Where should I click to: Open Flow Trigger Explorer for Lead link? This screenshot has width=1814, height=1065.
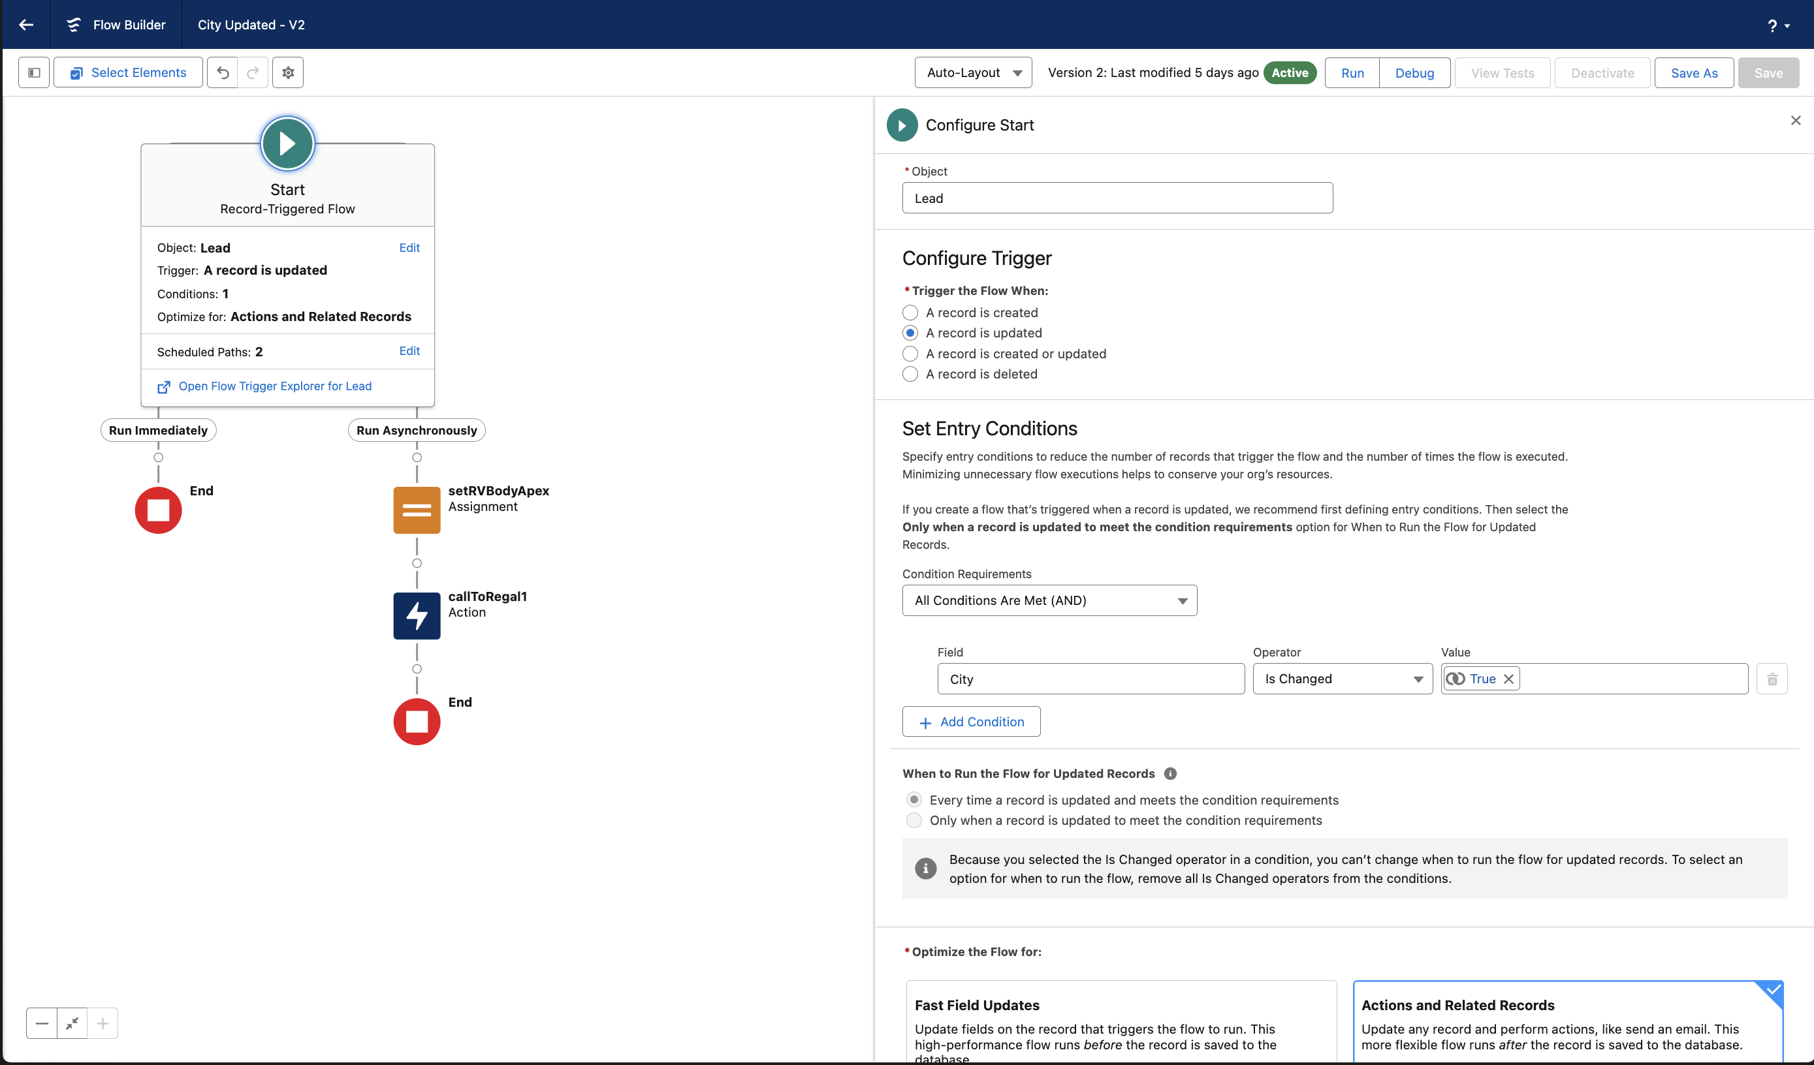[275, 386]
